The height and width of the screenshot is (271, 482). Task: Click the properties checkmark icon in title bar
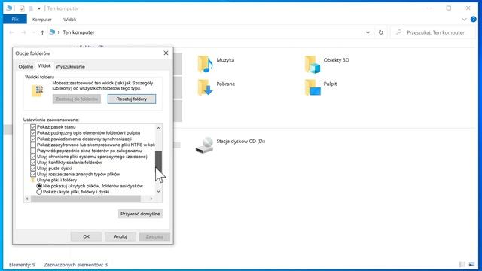click(x=22, y=8)
